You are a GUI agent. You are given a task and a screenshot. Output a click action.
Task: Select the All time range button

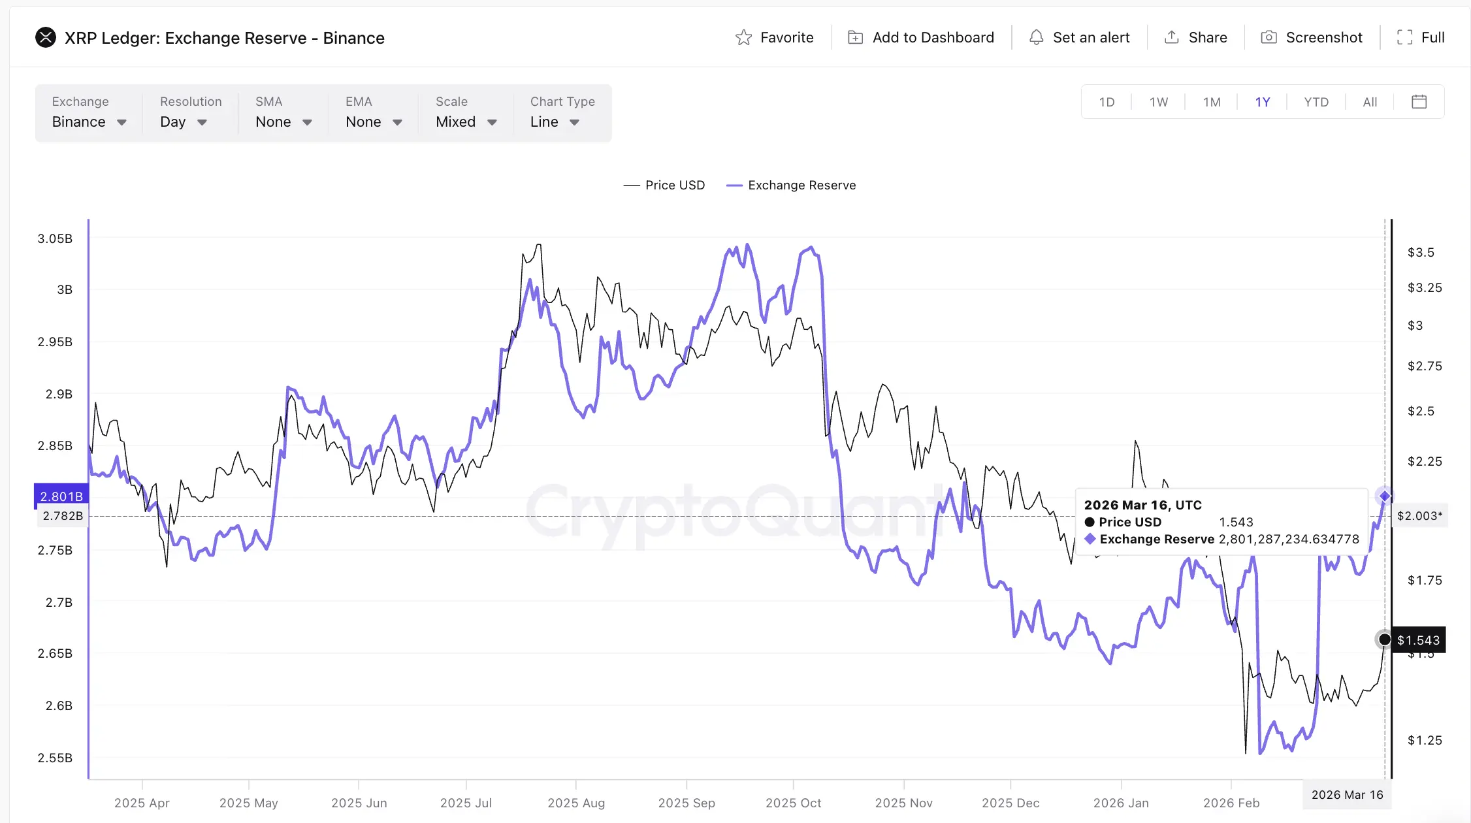click(1370, 102)
